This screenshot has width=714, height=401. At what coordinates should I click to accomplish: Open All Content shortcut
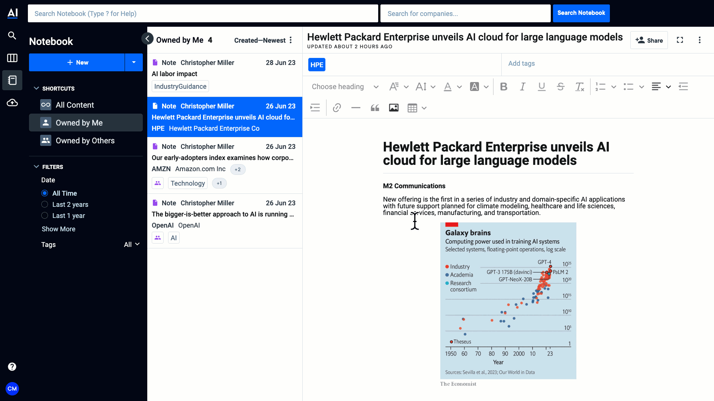click(86, 105)
